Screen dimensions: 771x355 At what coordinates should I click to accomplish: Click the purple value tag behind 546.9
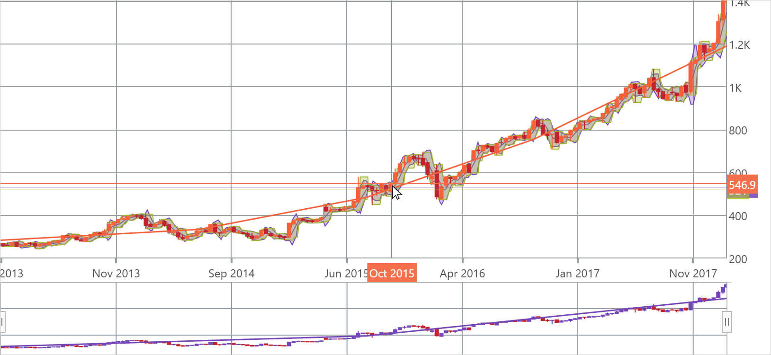point(754,195)
